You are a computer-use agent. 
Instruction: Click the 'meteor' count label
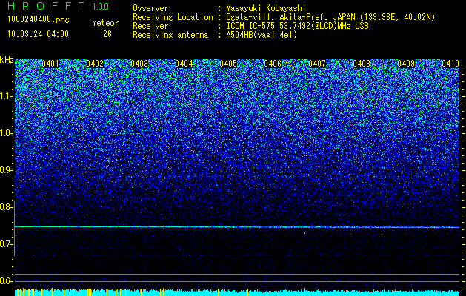point(105,23)
